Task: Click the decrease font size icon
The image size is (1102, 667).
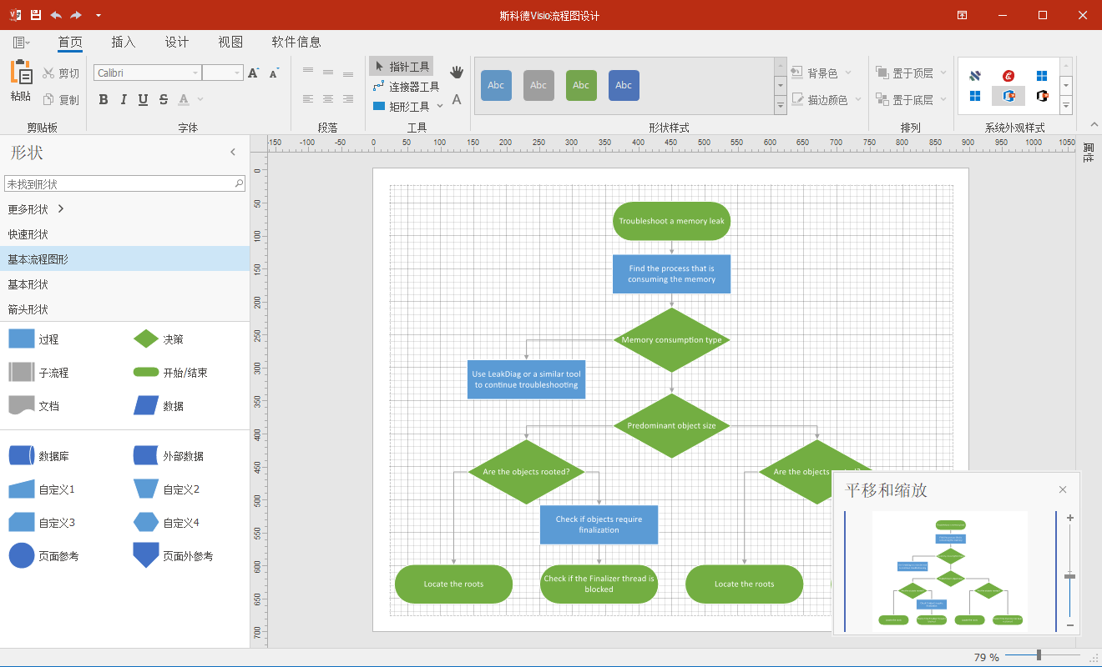Action: (274, 73)
